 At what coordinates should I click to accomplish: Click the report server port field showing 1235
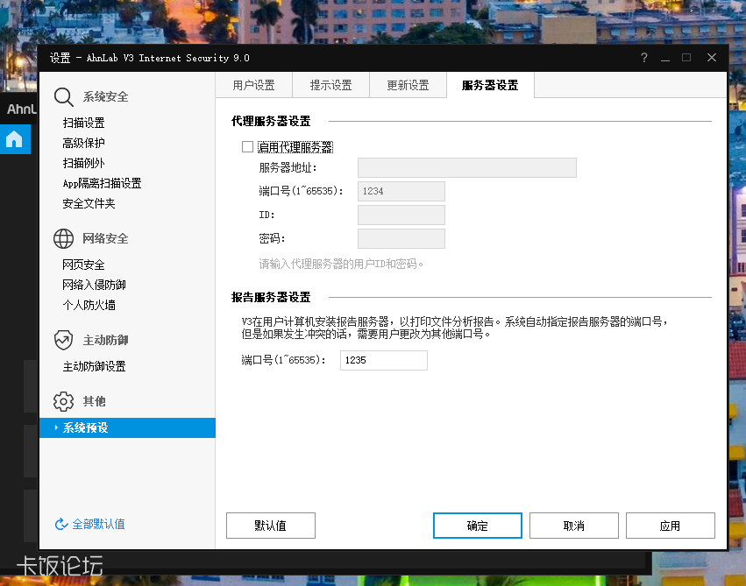[383, 360]
